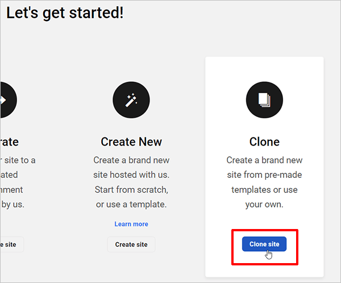Click the "or use a template" line
The width and height of the screenshot is (341, 283).
tap(131, 205)
